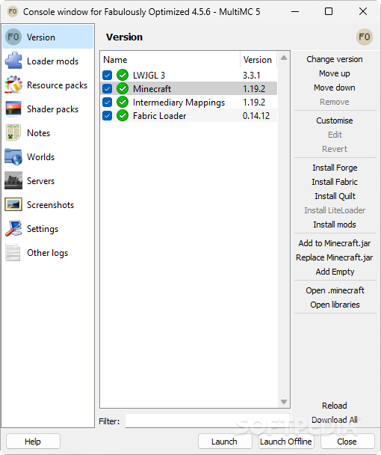Sort by the Version column header
381x455 pixels.
258,60
